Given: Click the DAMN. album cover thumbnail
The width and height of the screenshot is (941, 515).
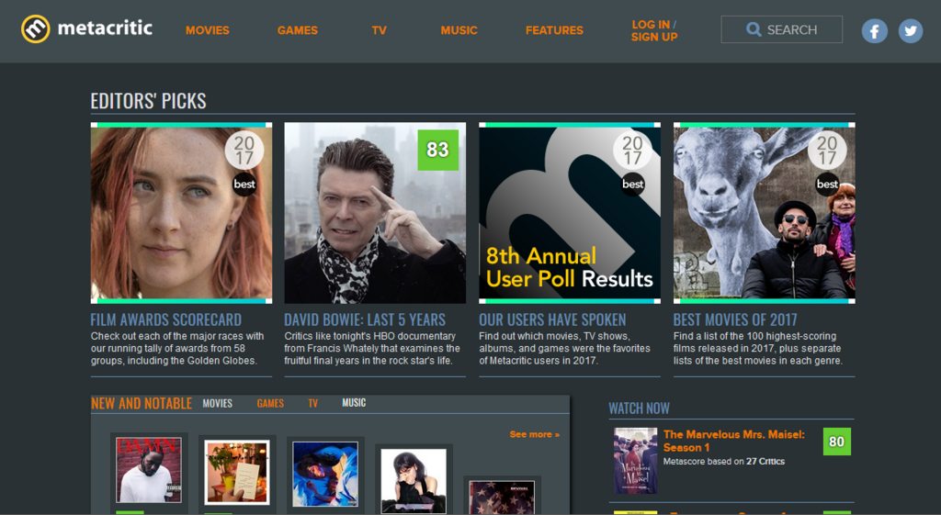Looking at the screenshot, I should point(148,469).
